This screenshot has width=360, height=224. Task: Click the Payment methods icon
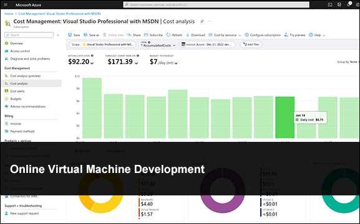(6, 131)
